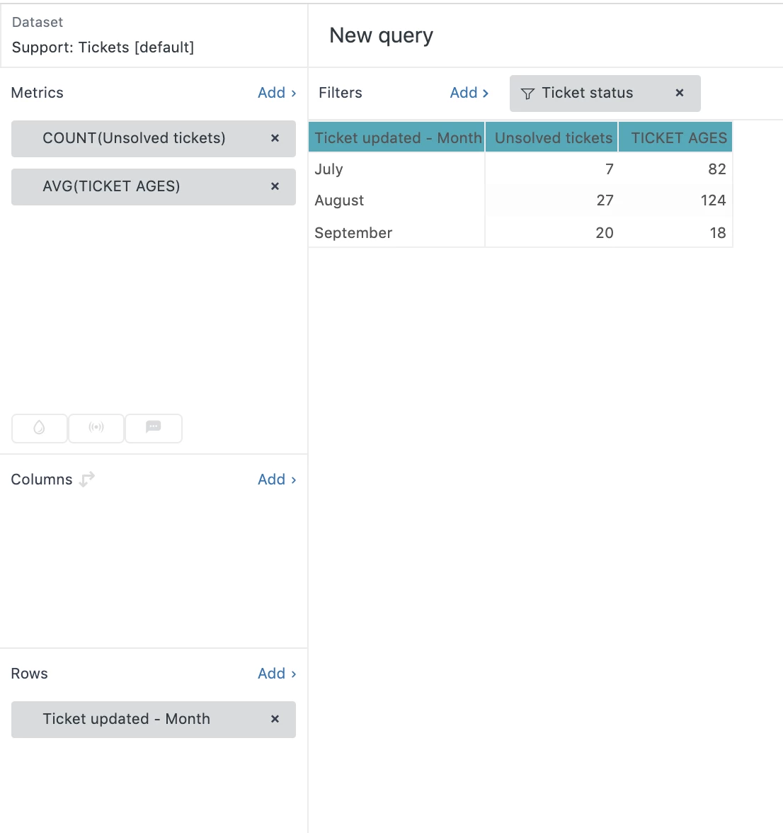
Task: Click the droplet icon button under Metrics
Action: (39, 428)
